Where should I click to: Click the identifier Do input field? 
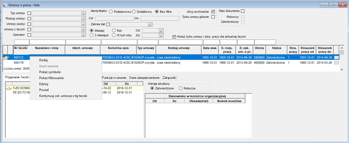(160, 18)
